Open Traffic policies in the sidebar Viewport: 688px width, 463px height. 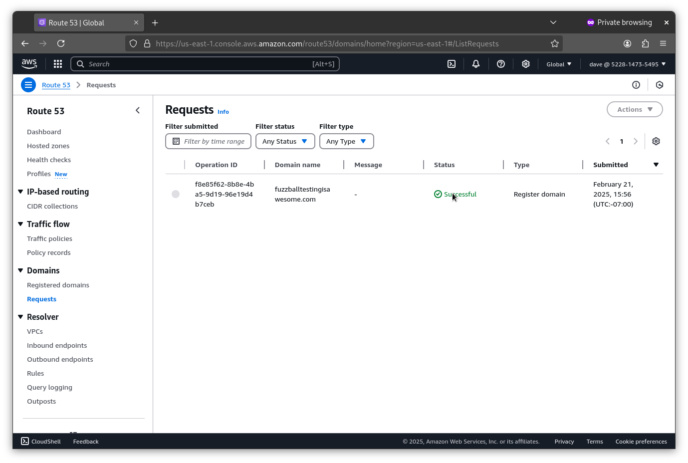point(49,238)
